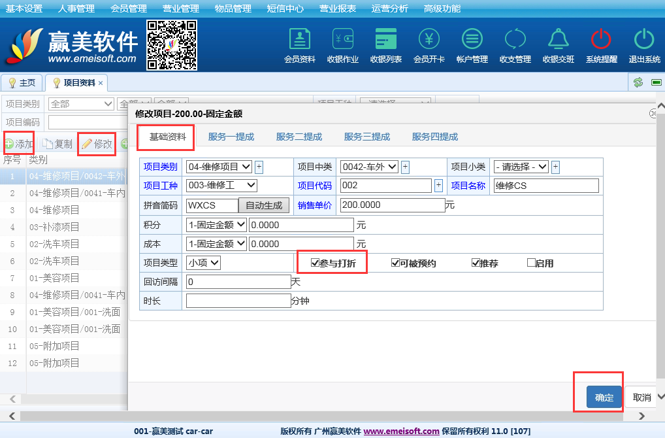The image size is (665, 438).
Task: Switch to the 服务一提成 tab
Action: pyautogui.click(x=231, y=137)
